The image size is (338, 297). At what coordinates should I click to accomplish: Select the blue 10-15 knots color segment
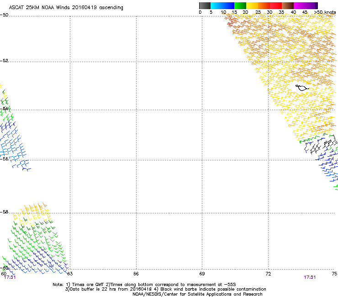(x=228, y=5)
